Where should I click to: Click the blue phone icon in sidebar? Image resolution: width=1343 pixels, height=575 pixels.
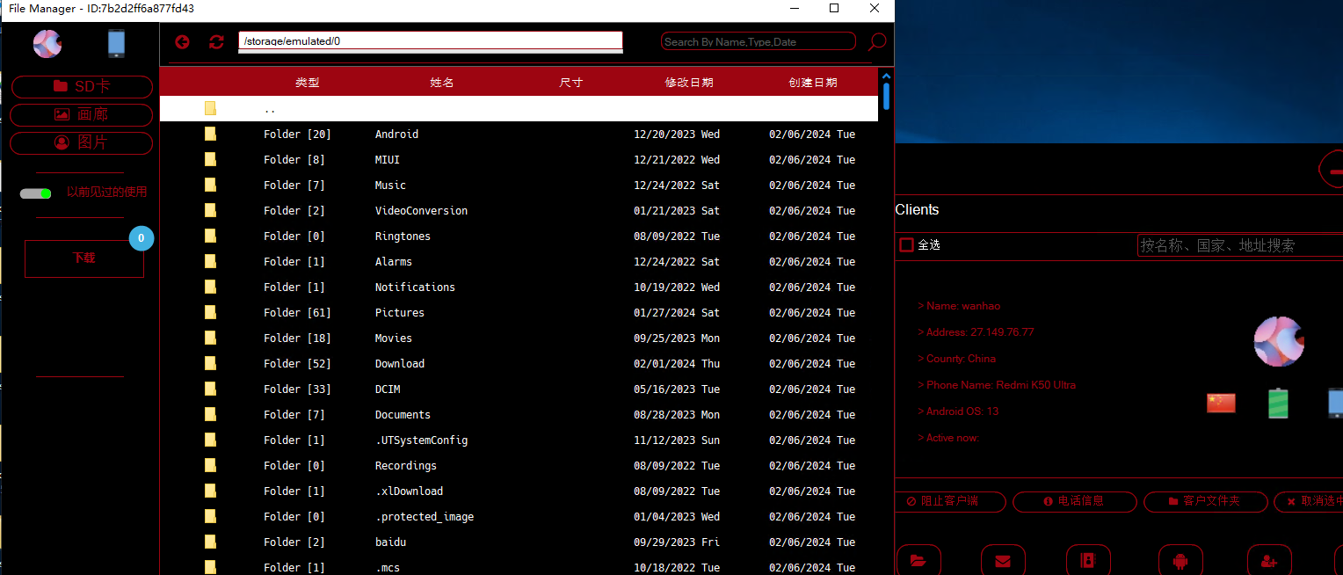tap(116, 43)
